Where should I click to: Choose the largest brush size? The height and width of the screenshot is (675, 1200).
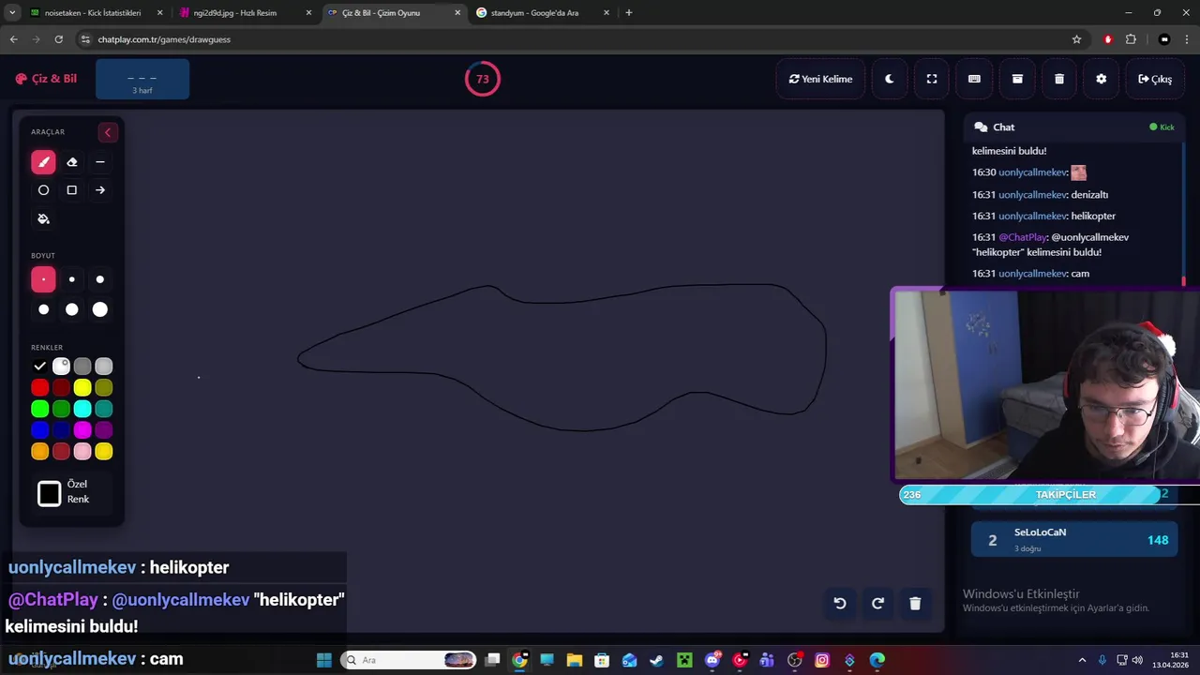click(100, 309)
